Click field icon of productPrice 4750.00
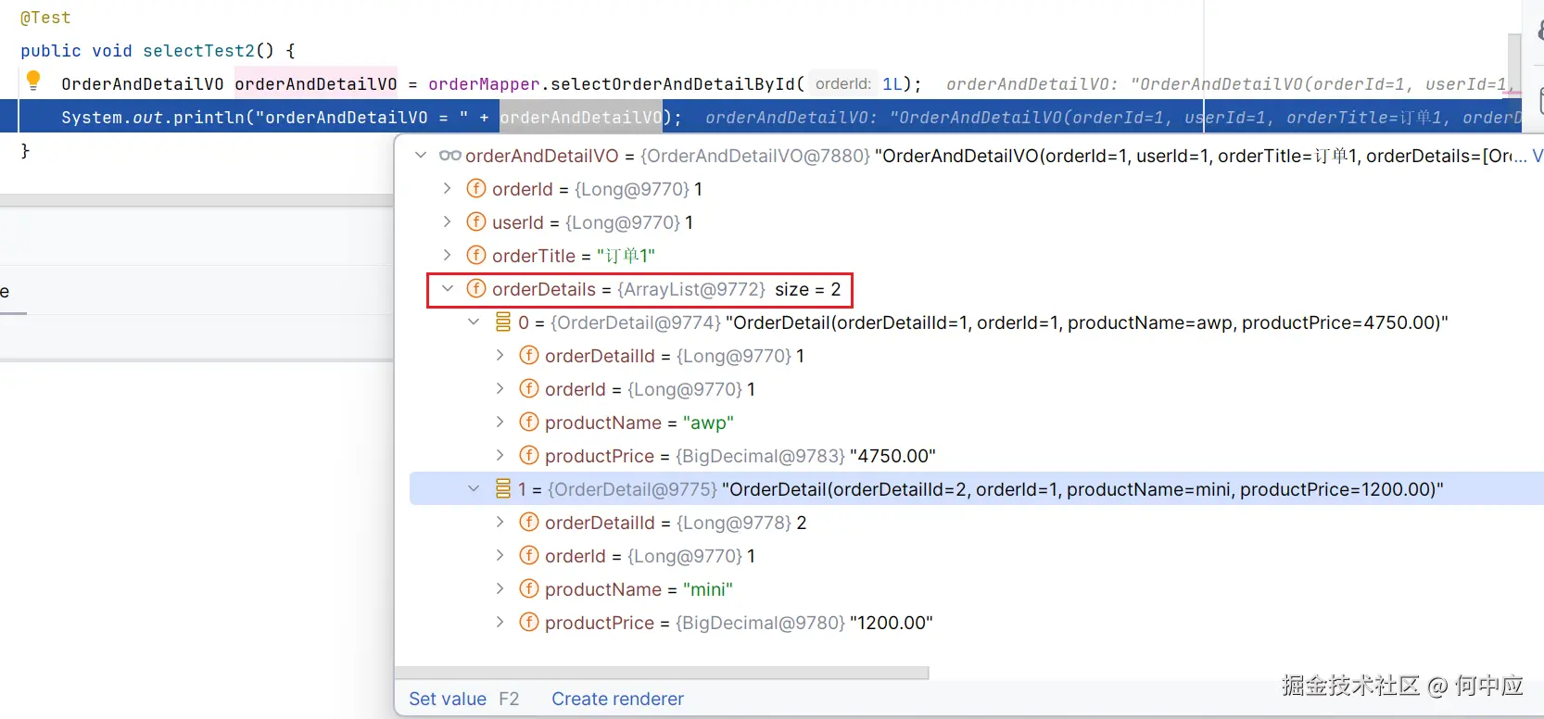Image resolution: width=1544 pixels, height=719 pixels. pos(529,456)
